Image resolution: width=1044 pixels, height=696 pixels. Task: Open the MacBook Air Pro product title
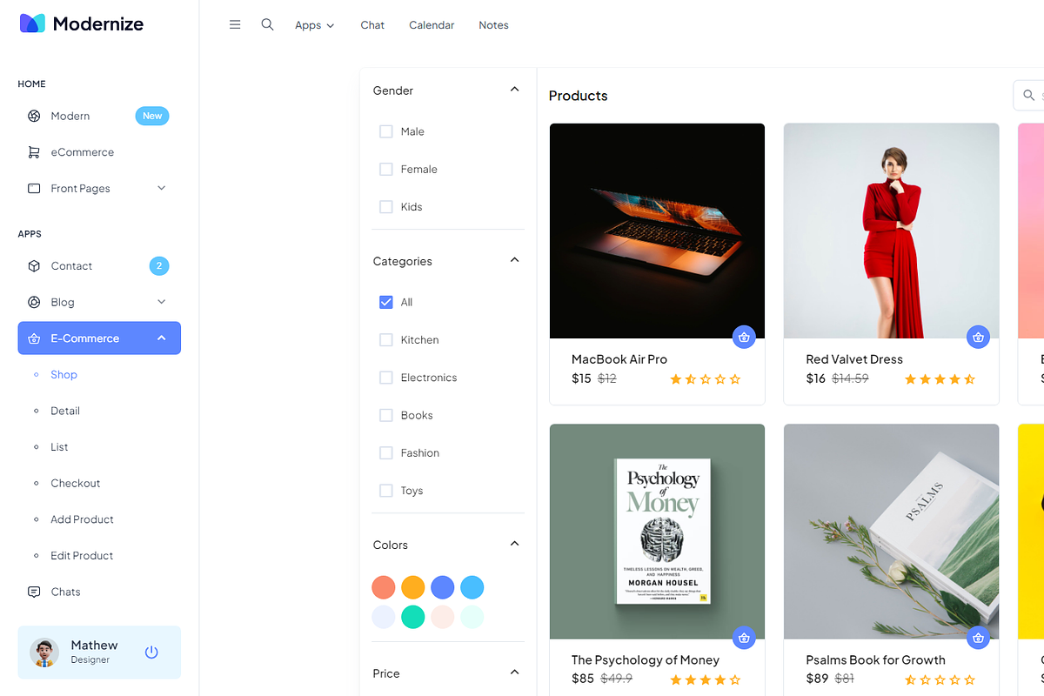coord(619,359)
